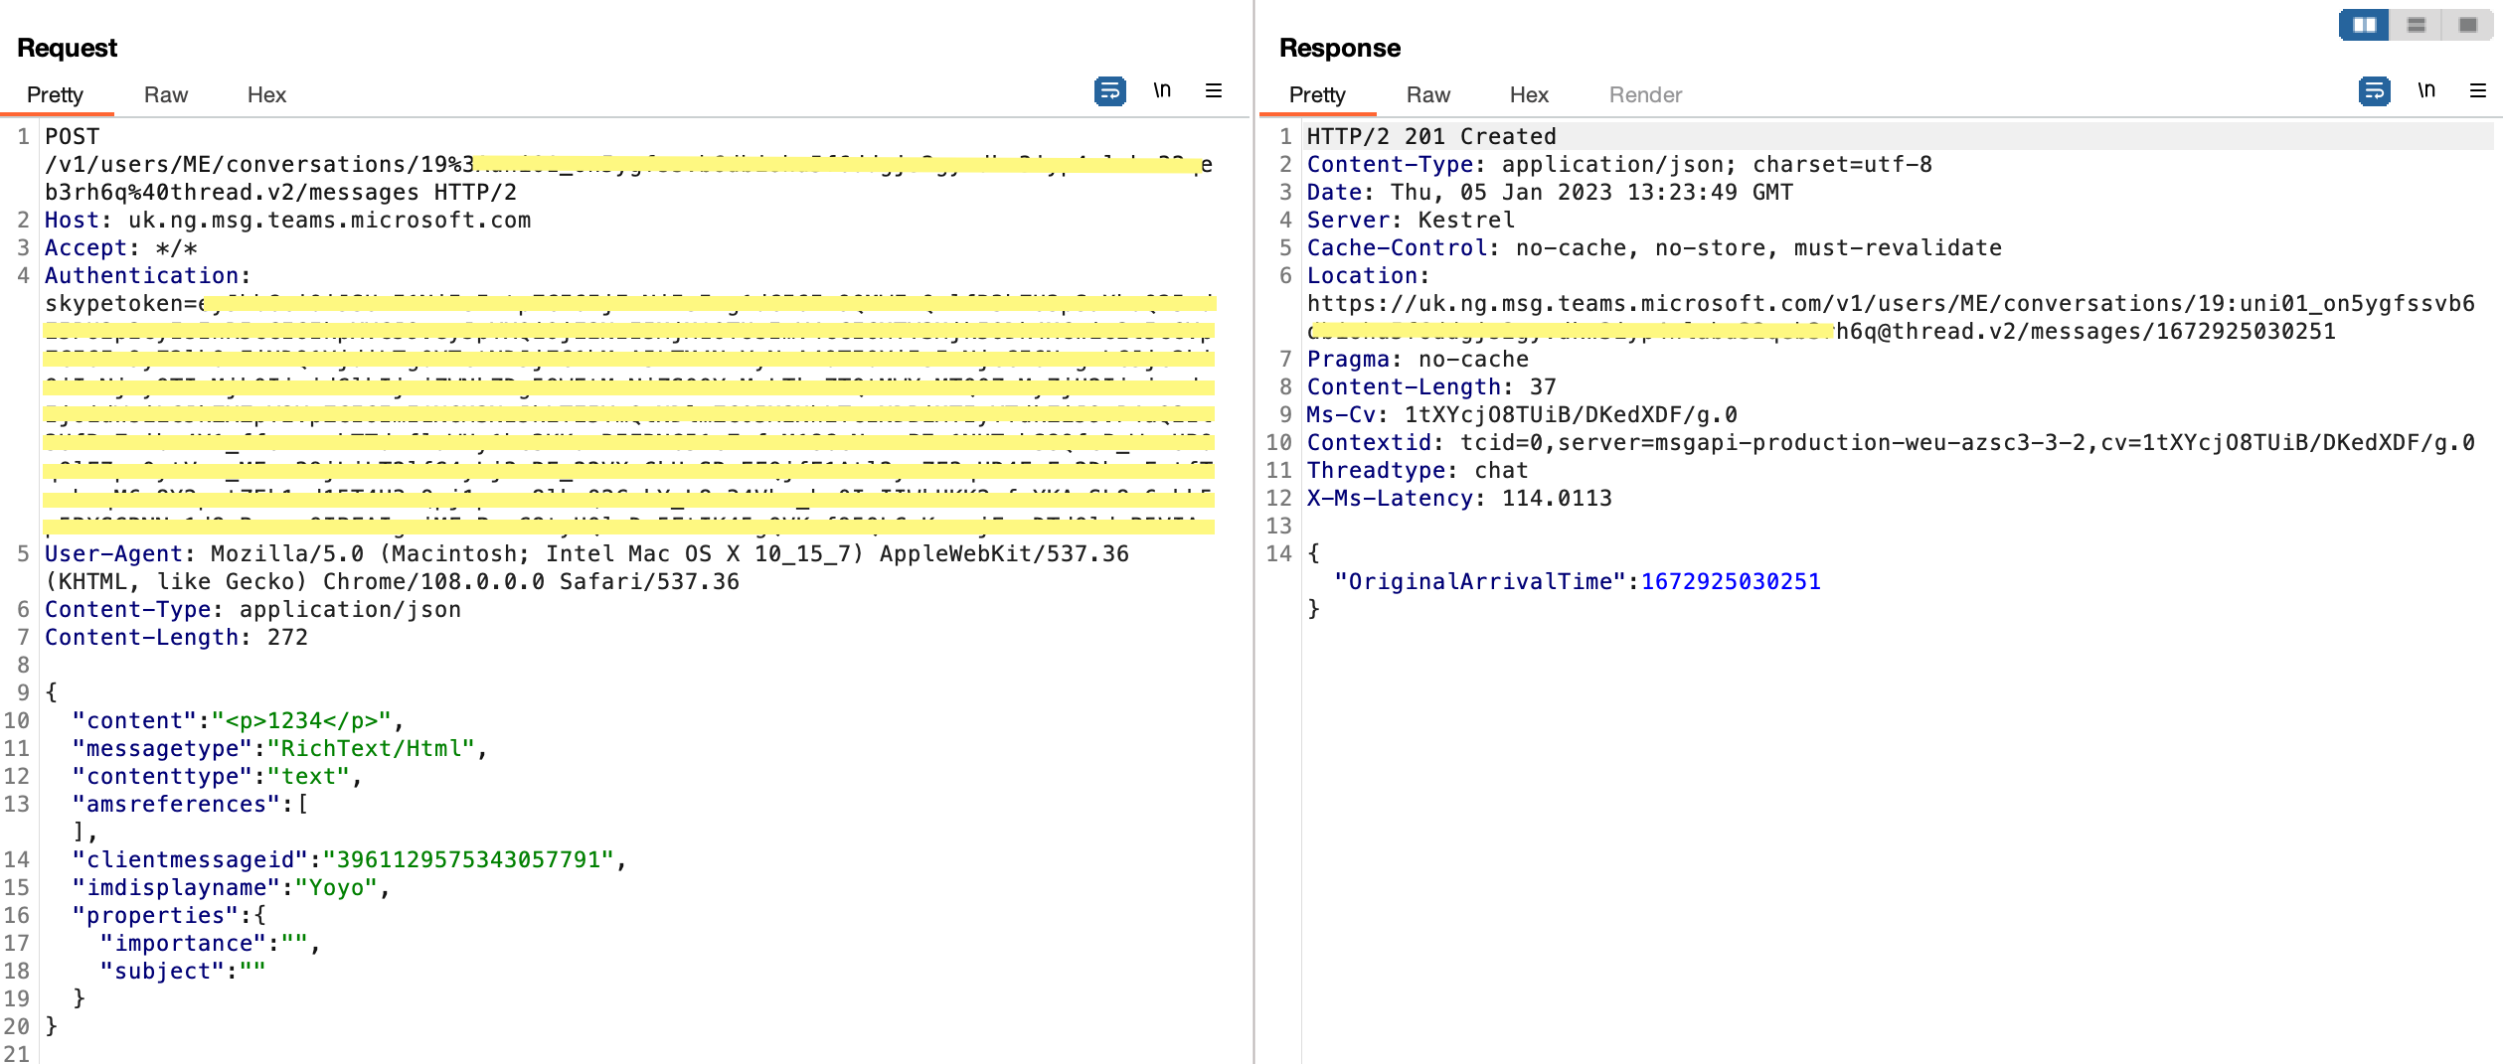
Task: Click the Request panel heading
Action: [67, 48]
